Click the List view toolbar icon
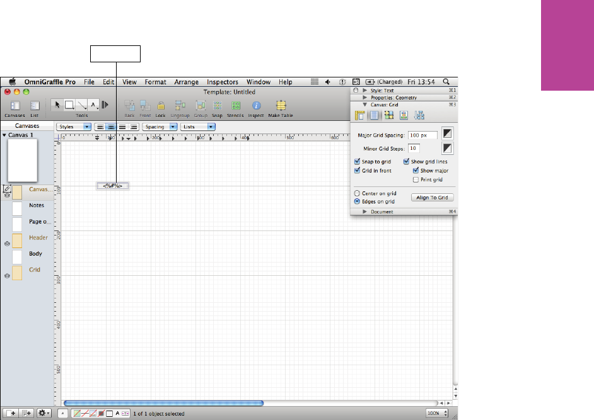The height and width of the screenshot is (420, 594). tap(35, 106)
